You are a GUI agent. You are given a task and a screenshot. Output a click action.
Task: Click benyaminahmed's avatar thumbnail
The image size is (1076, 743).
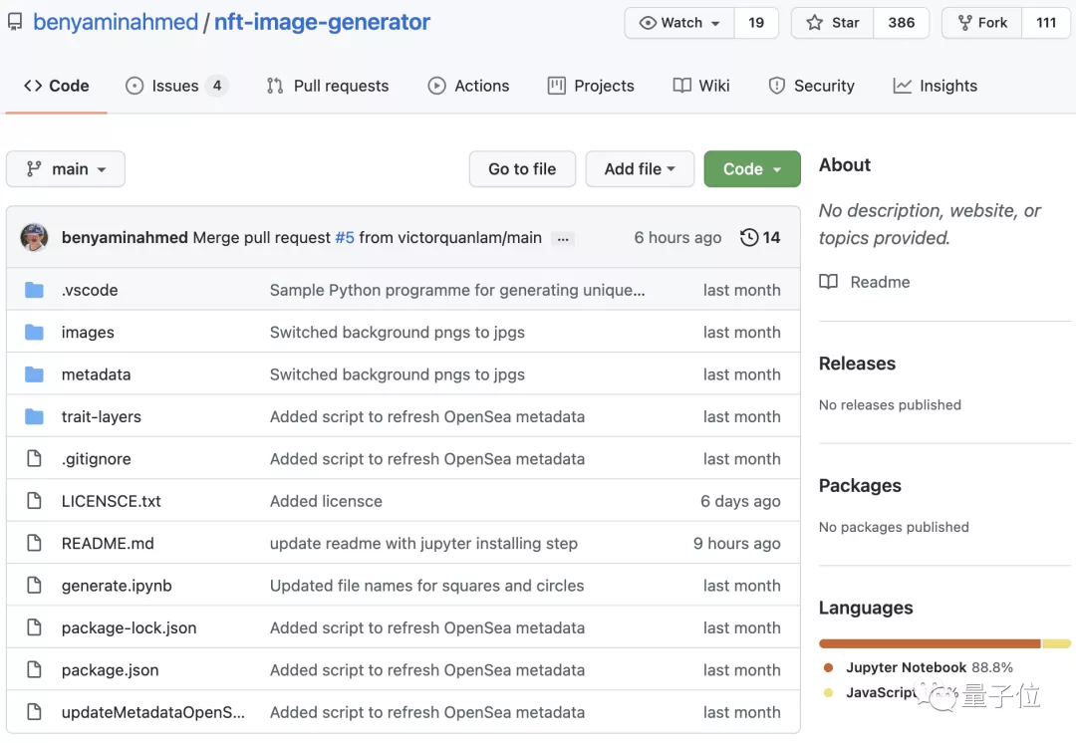coord(35,237)
